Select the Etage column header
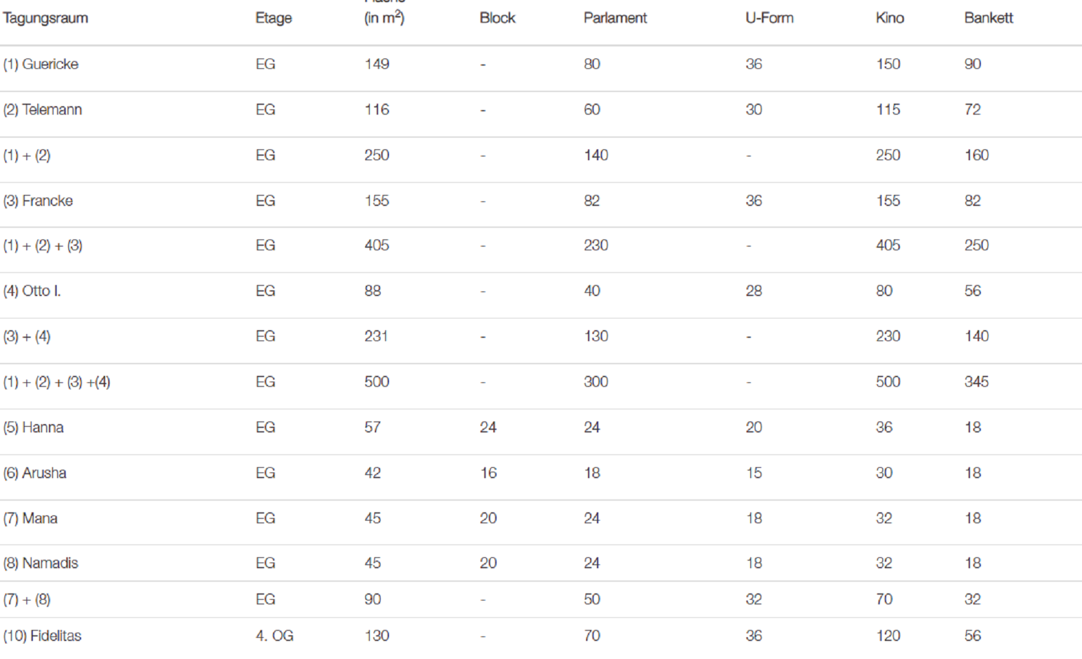1082x659 pixels. click(273, 18)
